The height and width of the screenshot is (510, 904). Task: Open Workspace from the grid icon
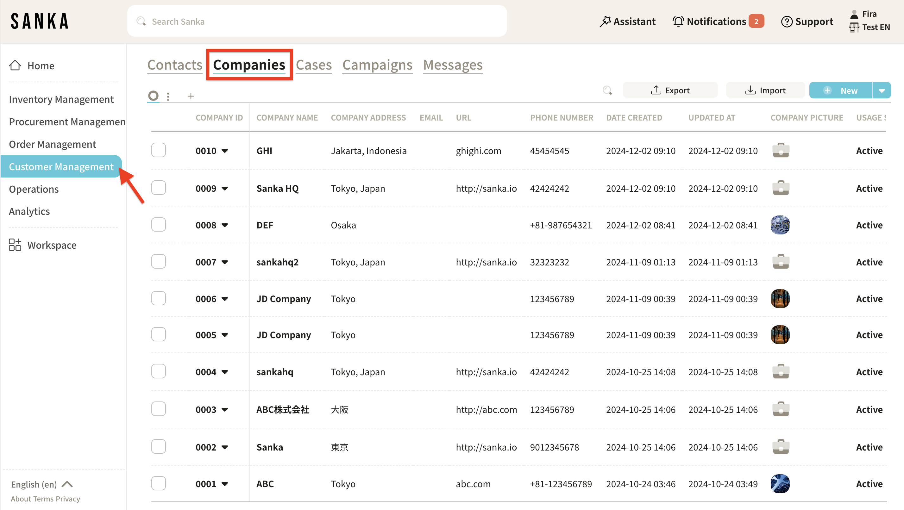click(x=15, y=245)
